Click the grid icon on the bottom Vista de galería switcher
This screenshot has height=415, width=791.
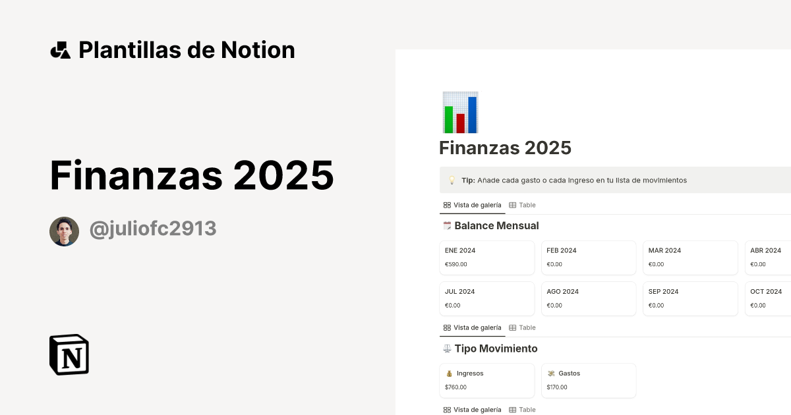(x=446, y=409)
